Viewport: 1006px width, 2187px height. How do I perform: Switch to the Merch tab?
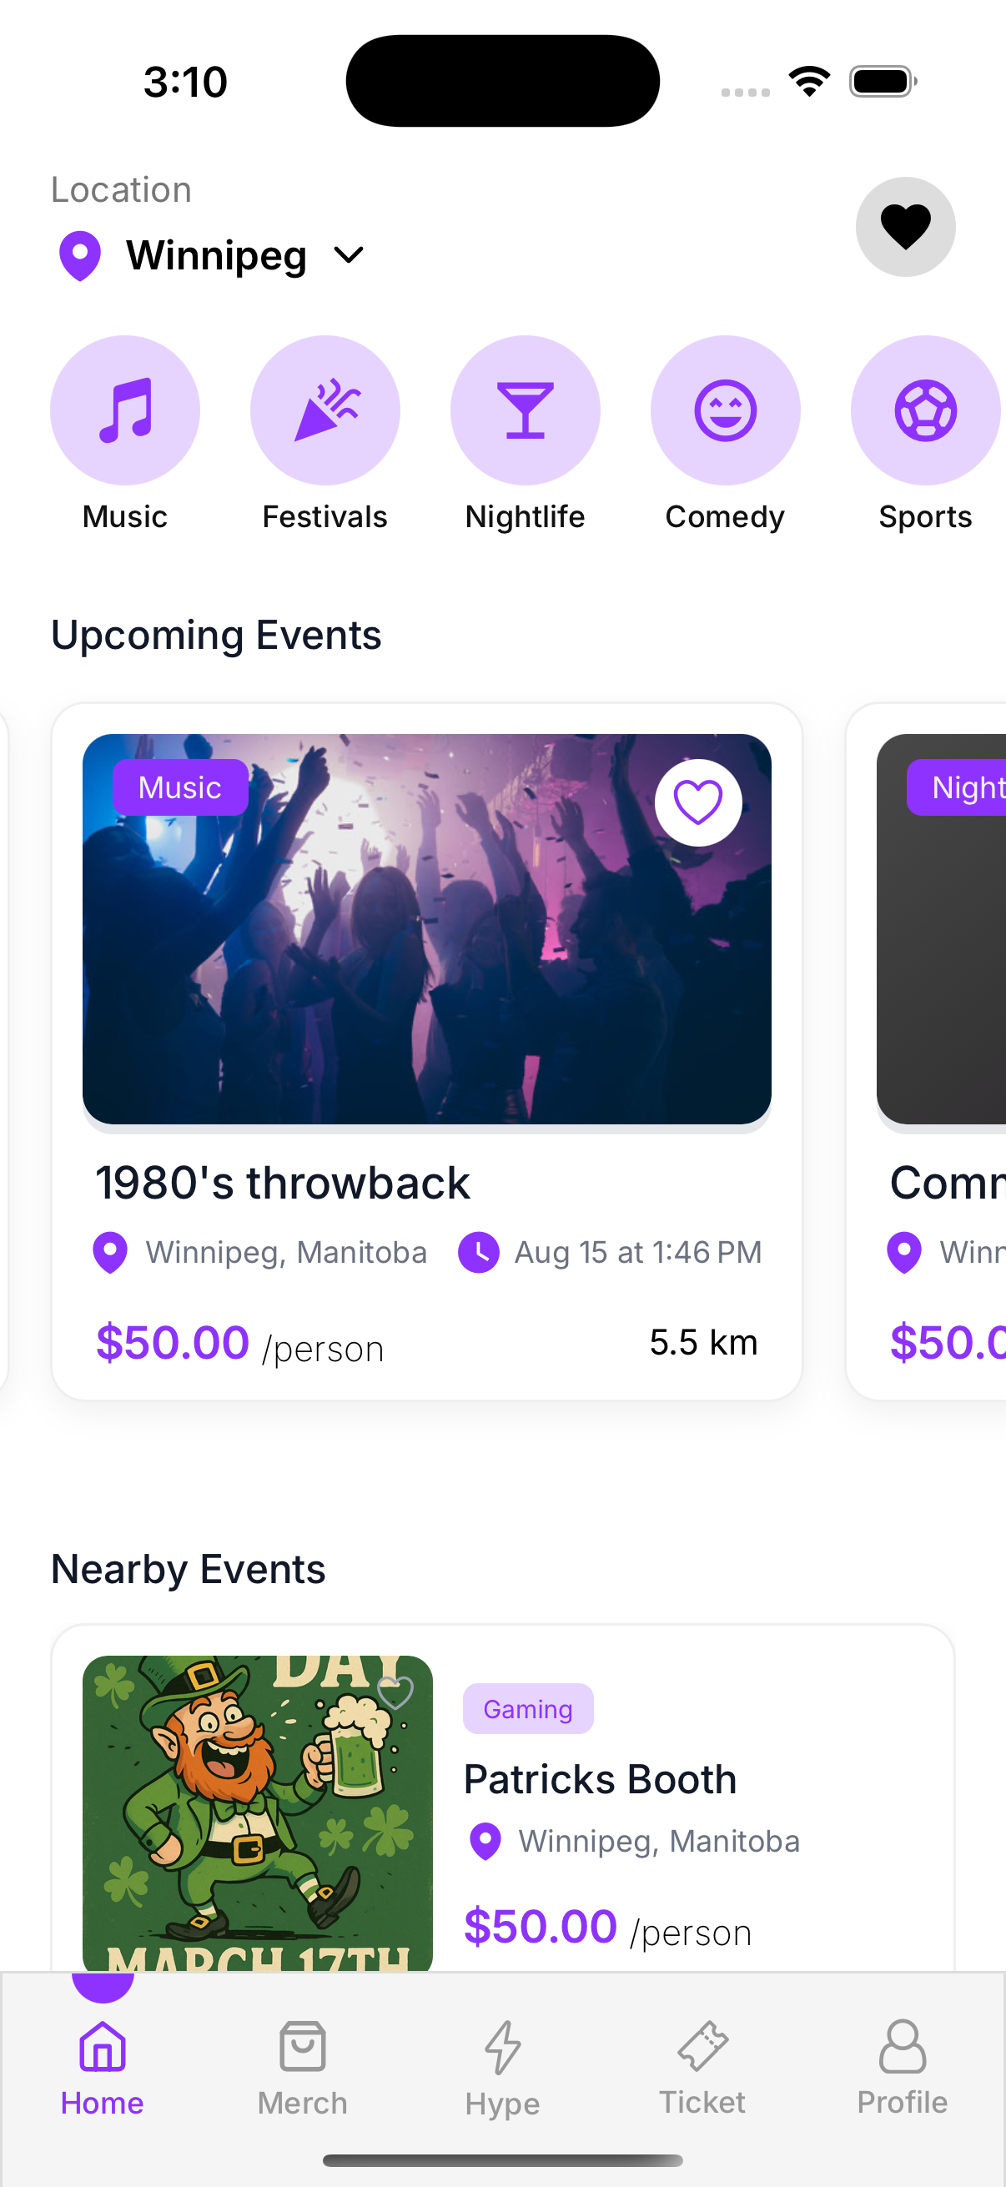point(302,2067)
